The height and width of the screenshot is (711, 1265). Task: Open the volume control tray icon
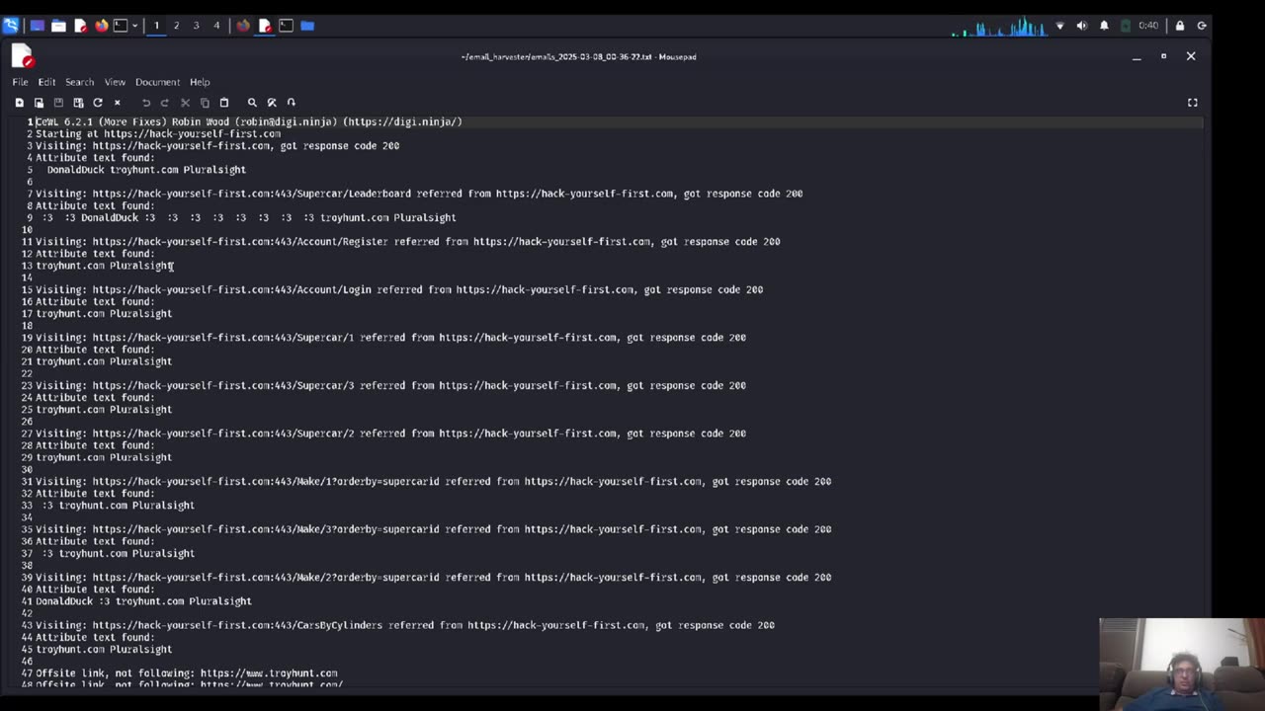coord(1081,26)
